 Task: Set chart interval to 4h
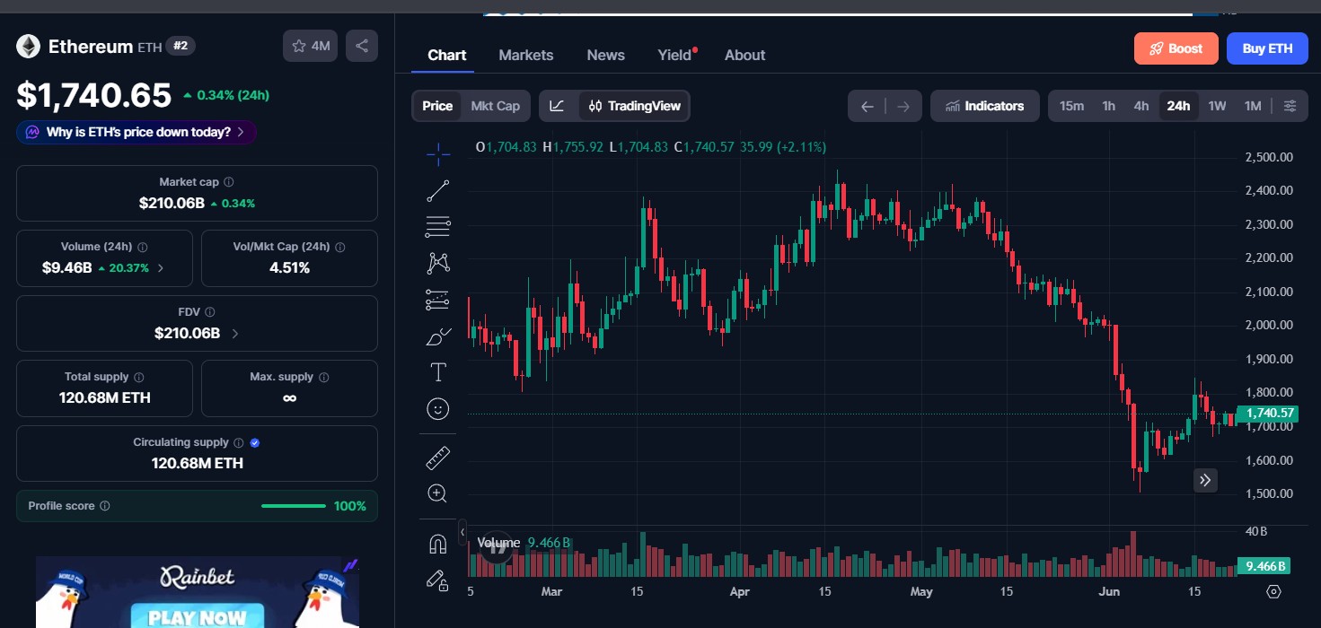coord(1141,106)
